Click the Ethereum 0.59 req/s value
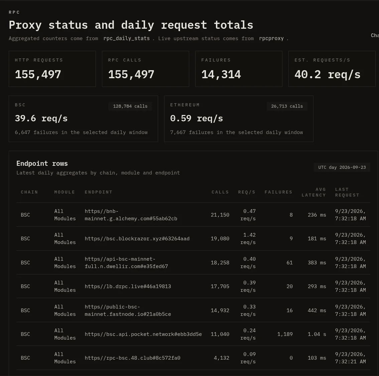 click(x=197, y=118)
